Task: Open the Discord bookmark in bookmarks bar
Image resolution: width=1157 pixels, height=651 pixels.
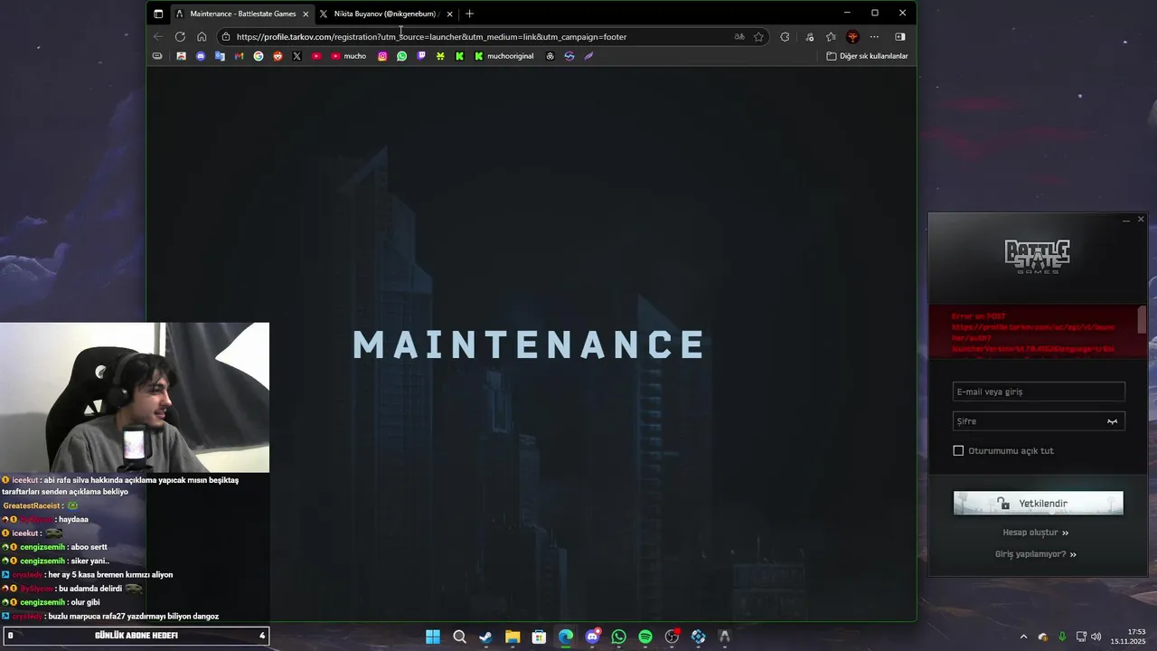Action: (201, 56)
